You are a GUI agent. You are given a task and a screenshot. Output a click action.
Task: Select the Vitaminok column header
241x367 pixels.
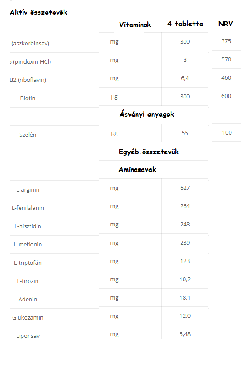(135, 24)
